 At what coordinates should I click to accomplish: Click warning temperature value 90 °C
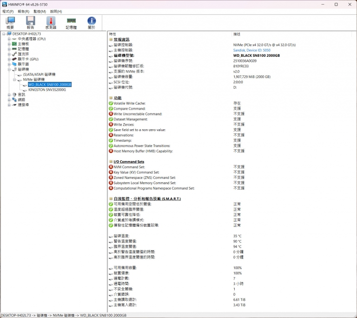tap(237, 241)
